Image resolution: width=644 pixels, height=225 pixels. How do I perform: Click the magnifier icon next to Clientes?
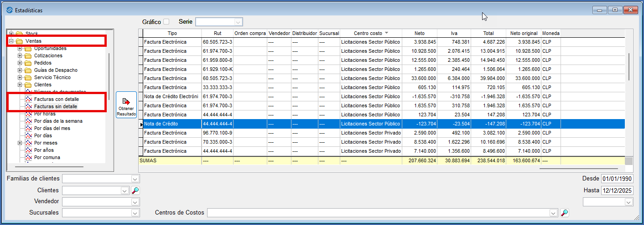coord(135,190)
